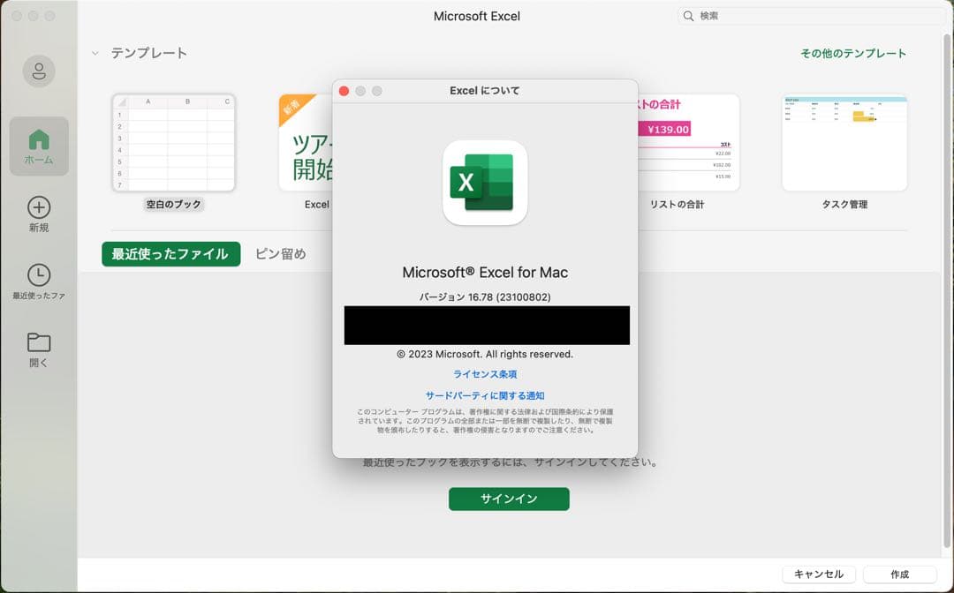The width and height of the screenshot is (954, 593).
Task: Click the リストの合計 label
Action: pyautogui.click(x=677, y=204)
